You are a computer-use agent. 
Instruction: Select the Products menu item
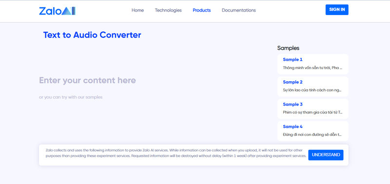(202, 10)
